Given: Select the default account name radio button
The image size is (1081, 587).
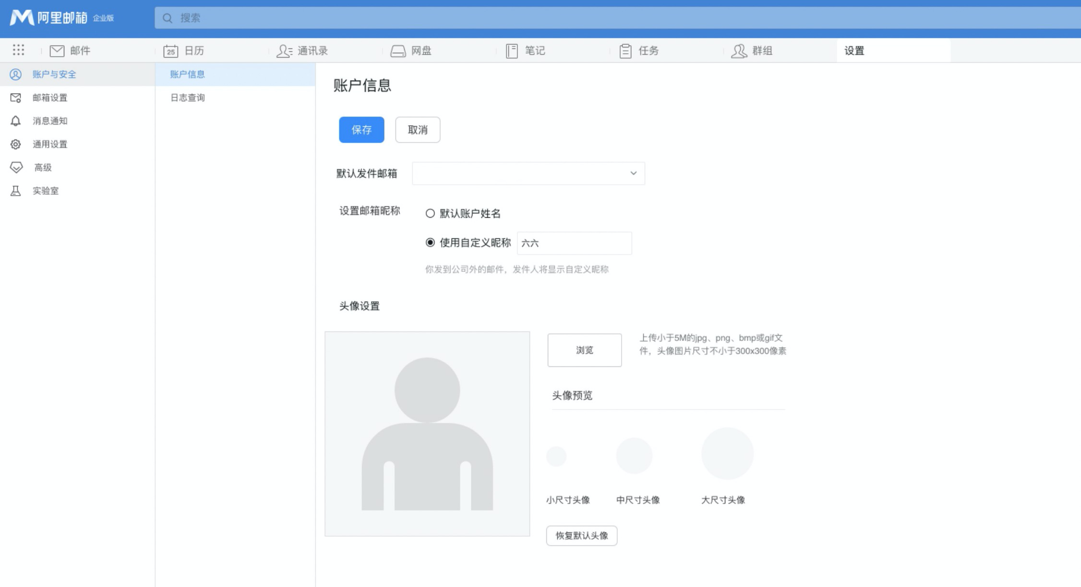Looking at the screenshot, I should (x=430, y=213).
